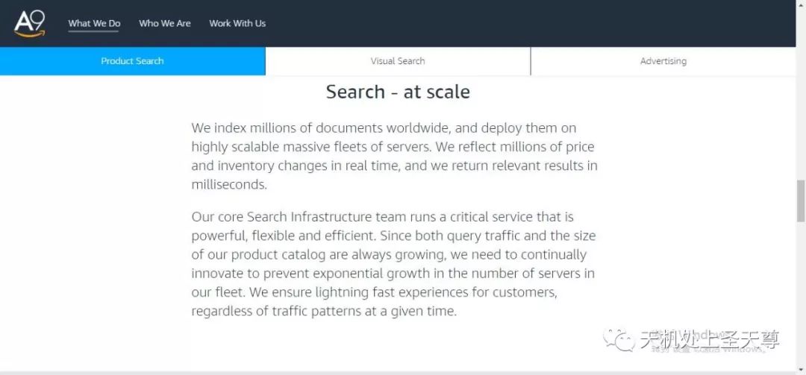Go to Who We Are page
The width and height of the screenshot is (806, 375).
164,23
